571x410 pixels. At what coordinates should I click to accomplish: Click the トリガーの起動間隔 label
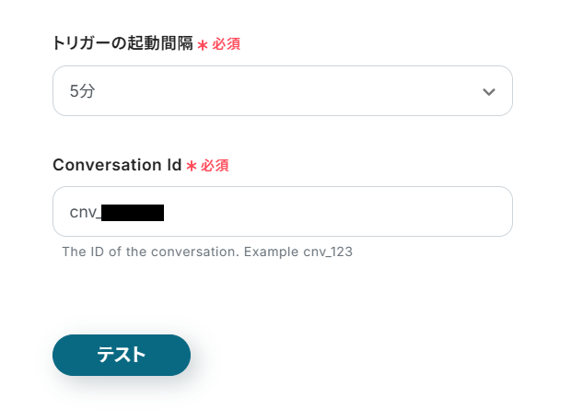(x=122, y=43)
